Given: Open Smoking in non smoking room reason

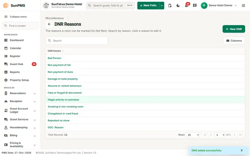Looking at the screenshot, I should 66,107.
